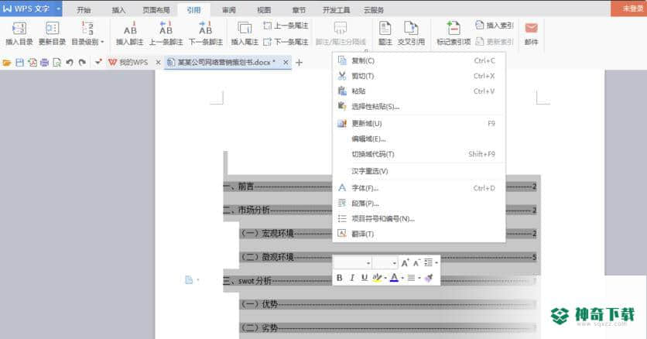
Task: Choose 选择性粘贴(S)... from context menu
Action: (x=419, y=106)
